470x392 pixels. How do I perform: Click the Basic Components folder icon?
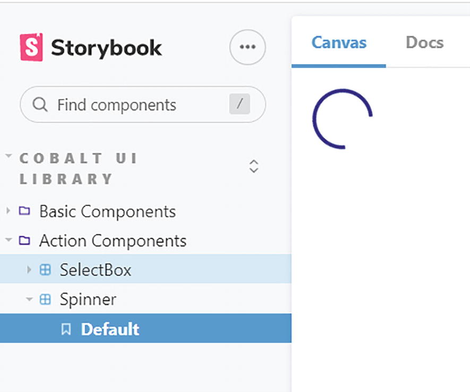click(x=24, y=211)
